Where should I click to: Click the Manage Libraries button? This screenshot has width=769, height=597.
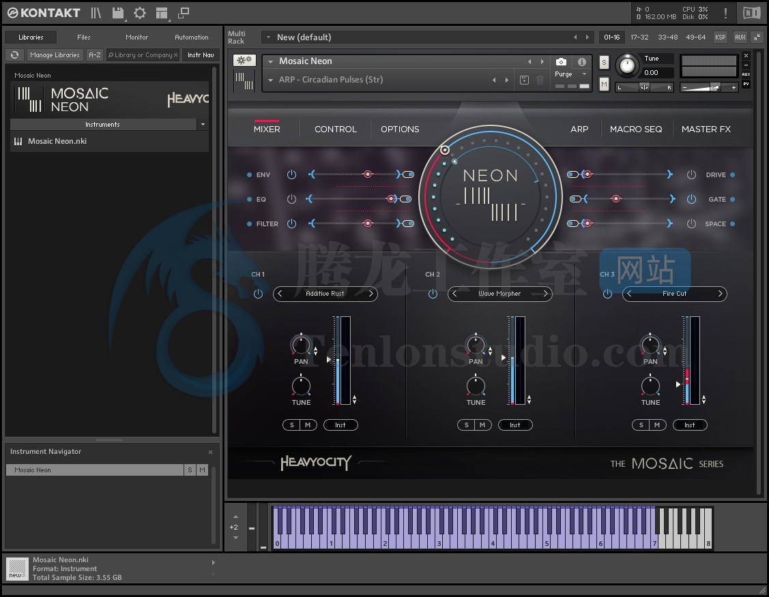click(55, 55)
